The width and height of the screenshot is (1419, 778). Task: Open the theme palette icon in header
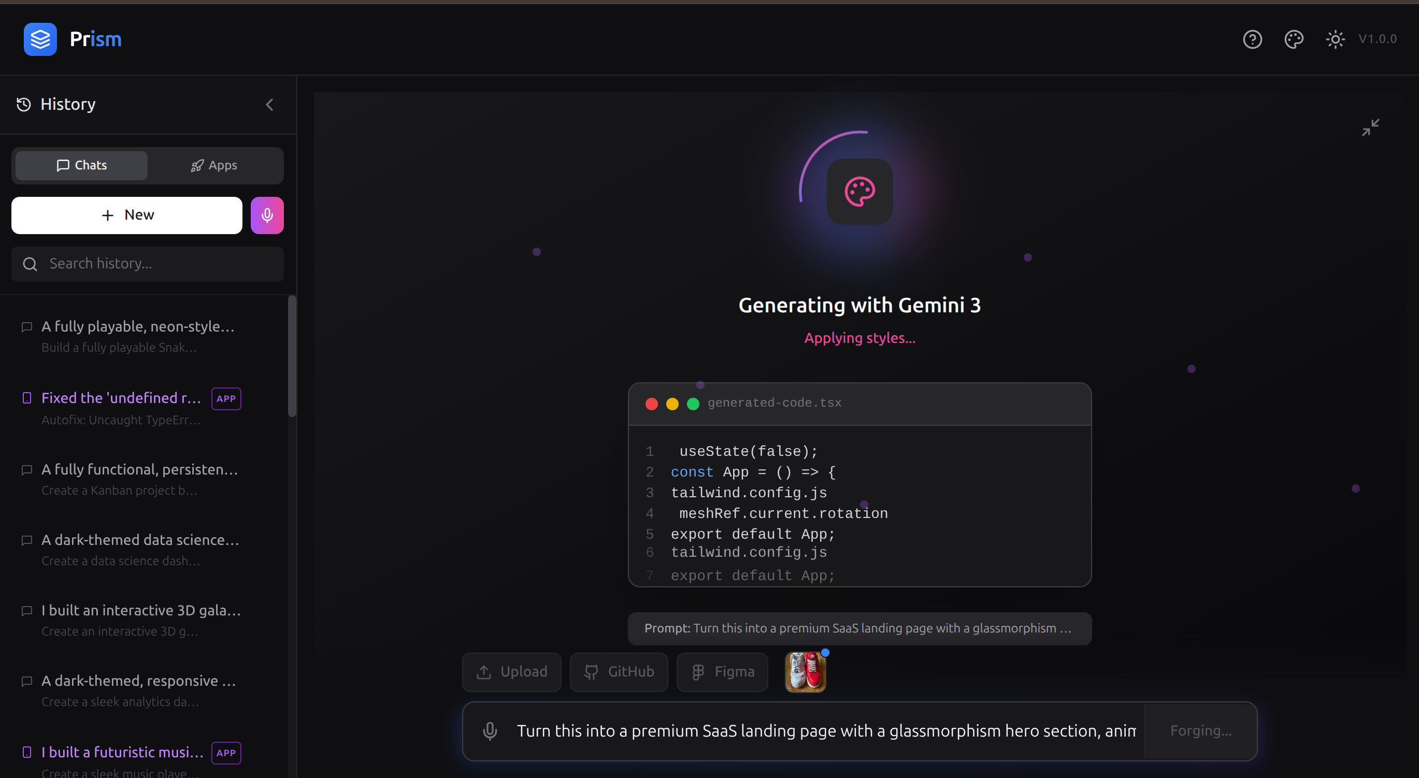[x=1294, y=39]
